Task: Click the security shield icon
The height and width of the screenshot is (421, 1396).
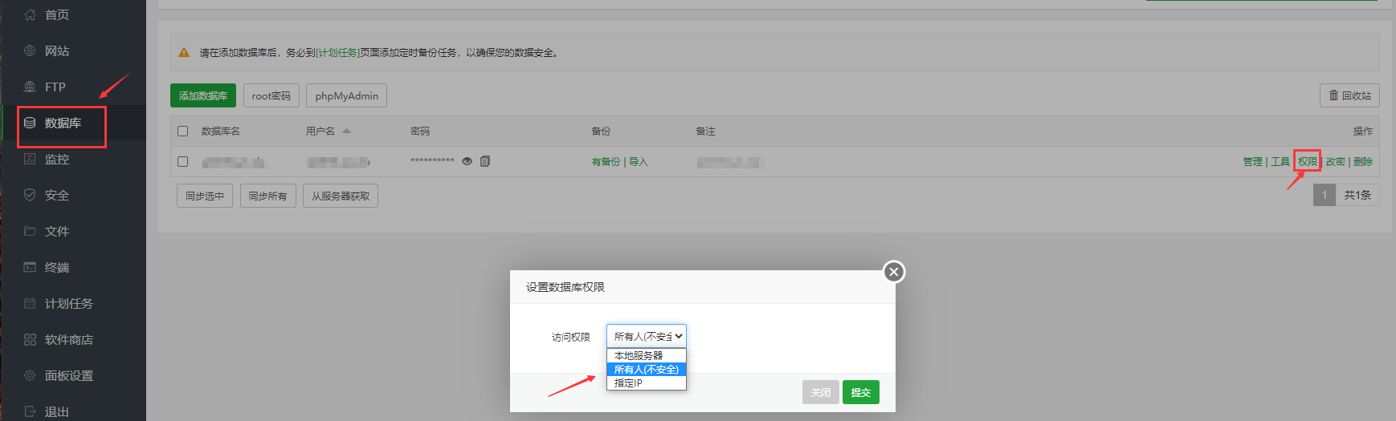Action: (30, 195)
